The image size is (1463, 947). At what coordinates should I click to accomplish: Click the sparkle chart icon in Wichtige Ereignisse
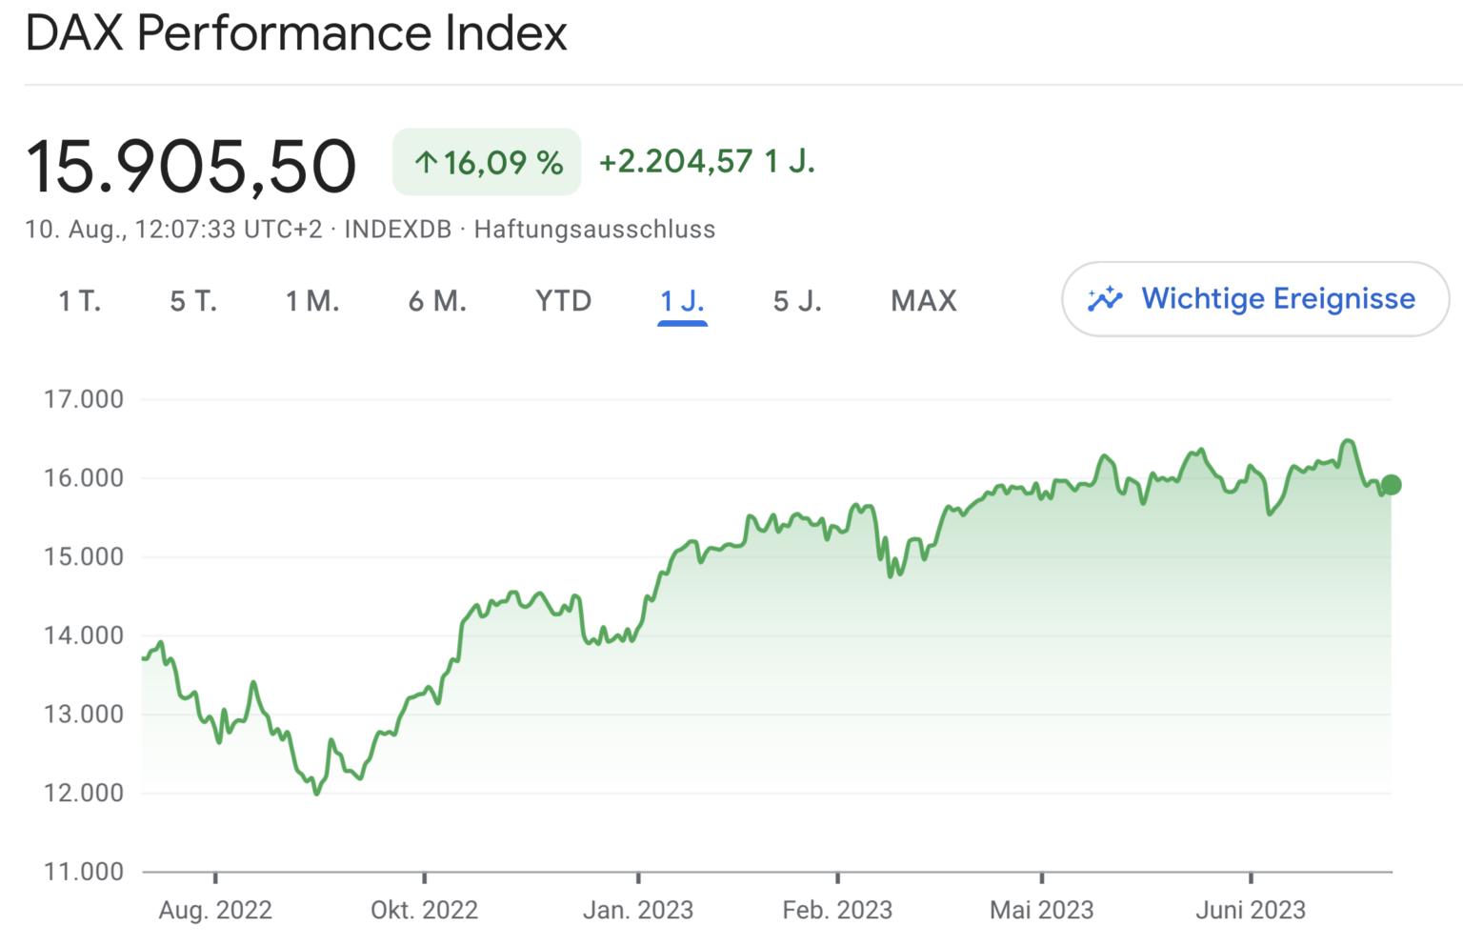tap(1106, 299)
